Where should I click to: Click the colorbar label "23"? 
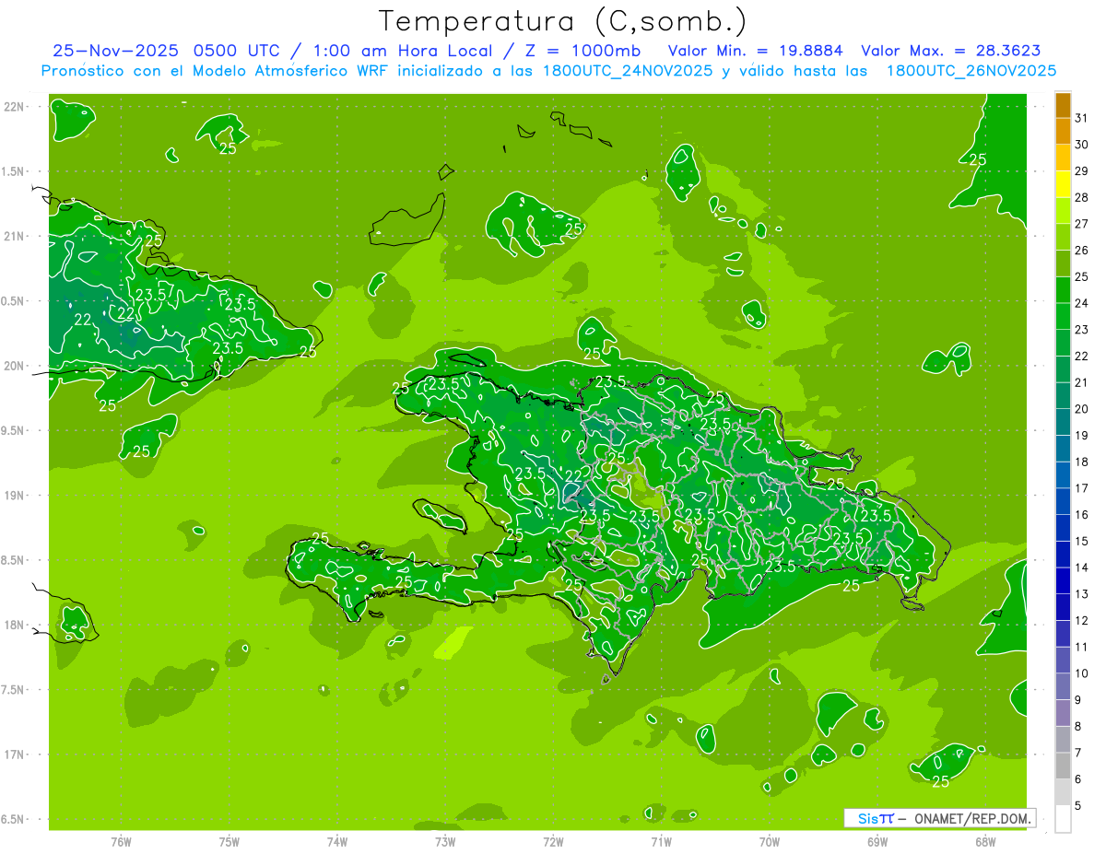click(x=1081, y=330)
